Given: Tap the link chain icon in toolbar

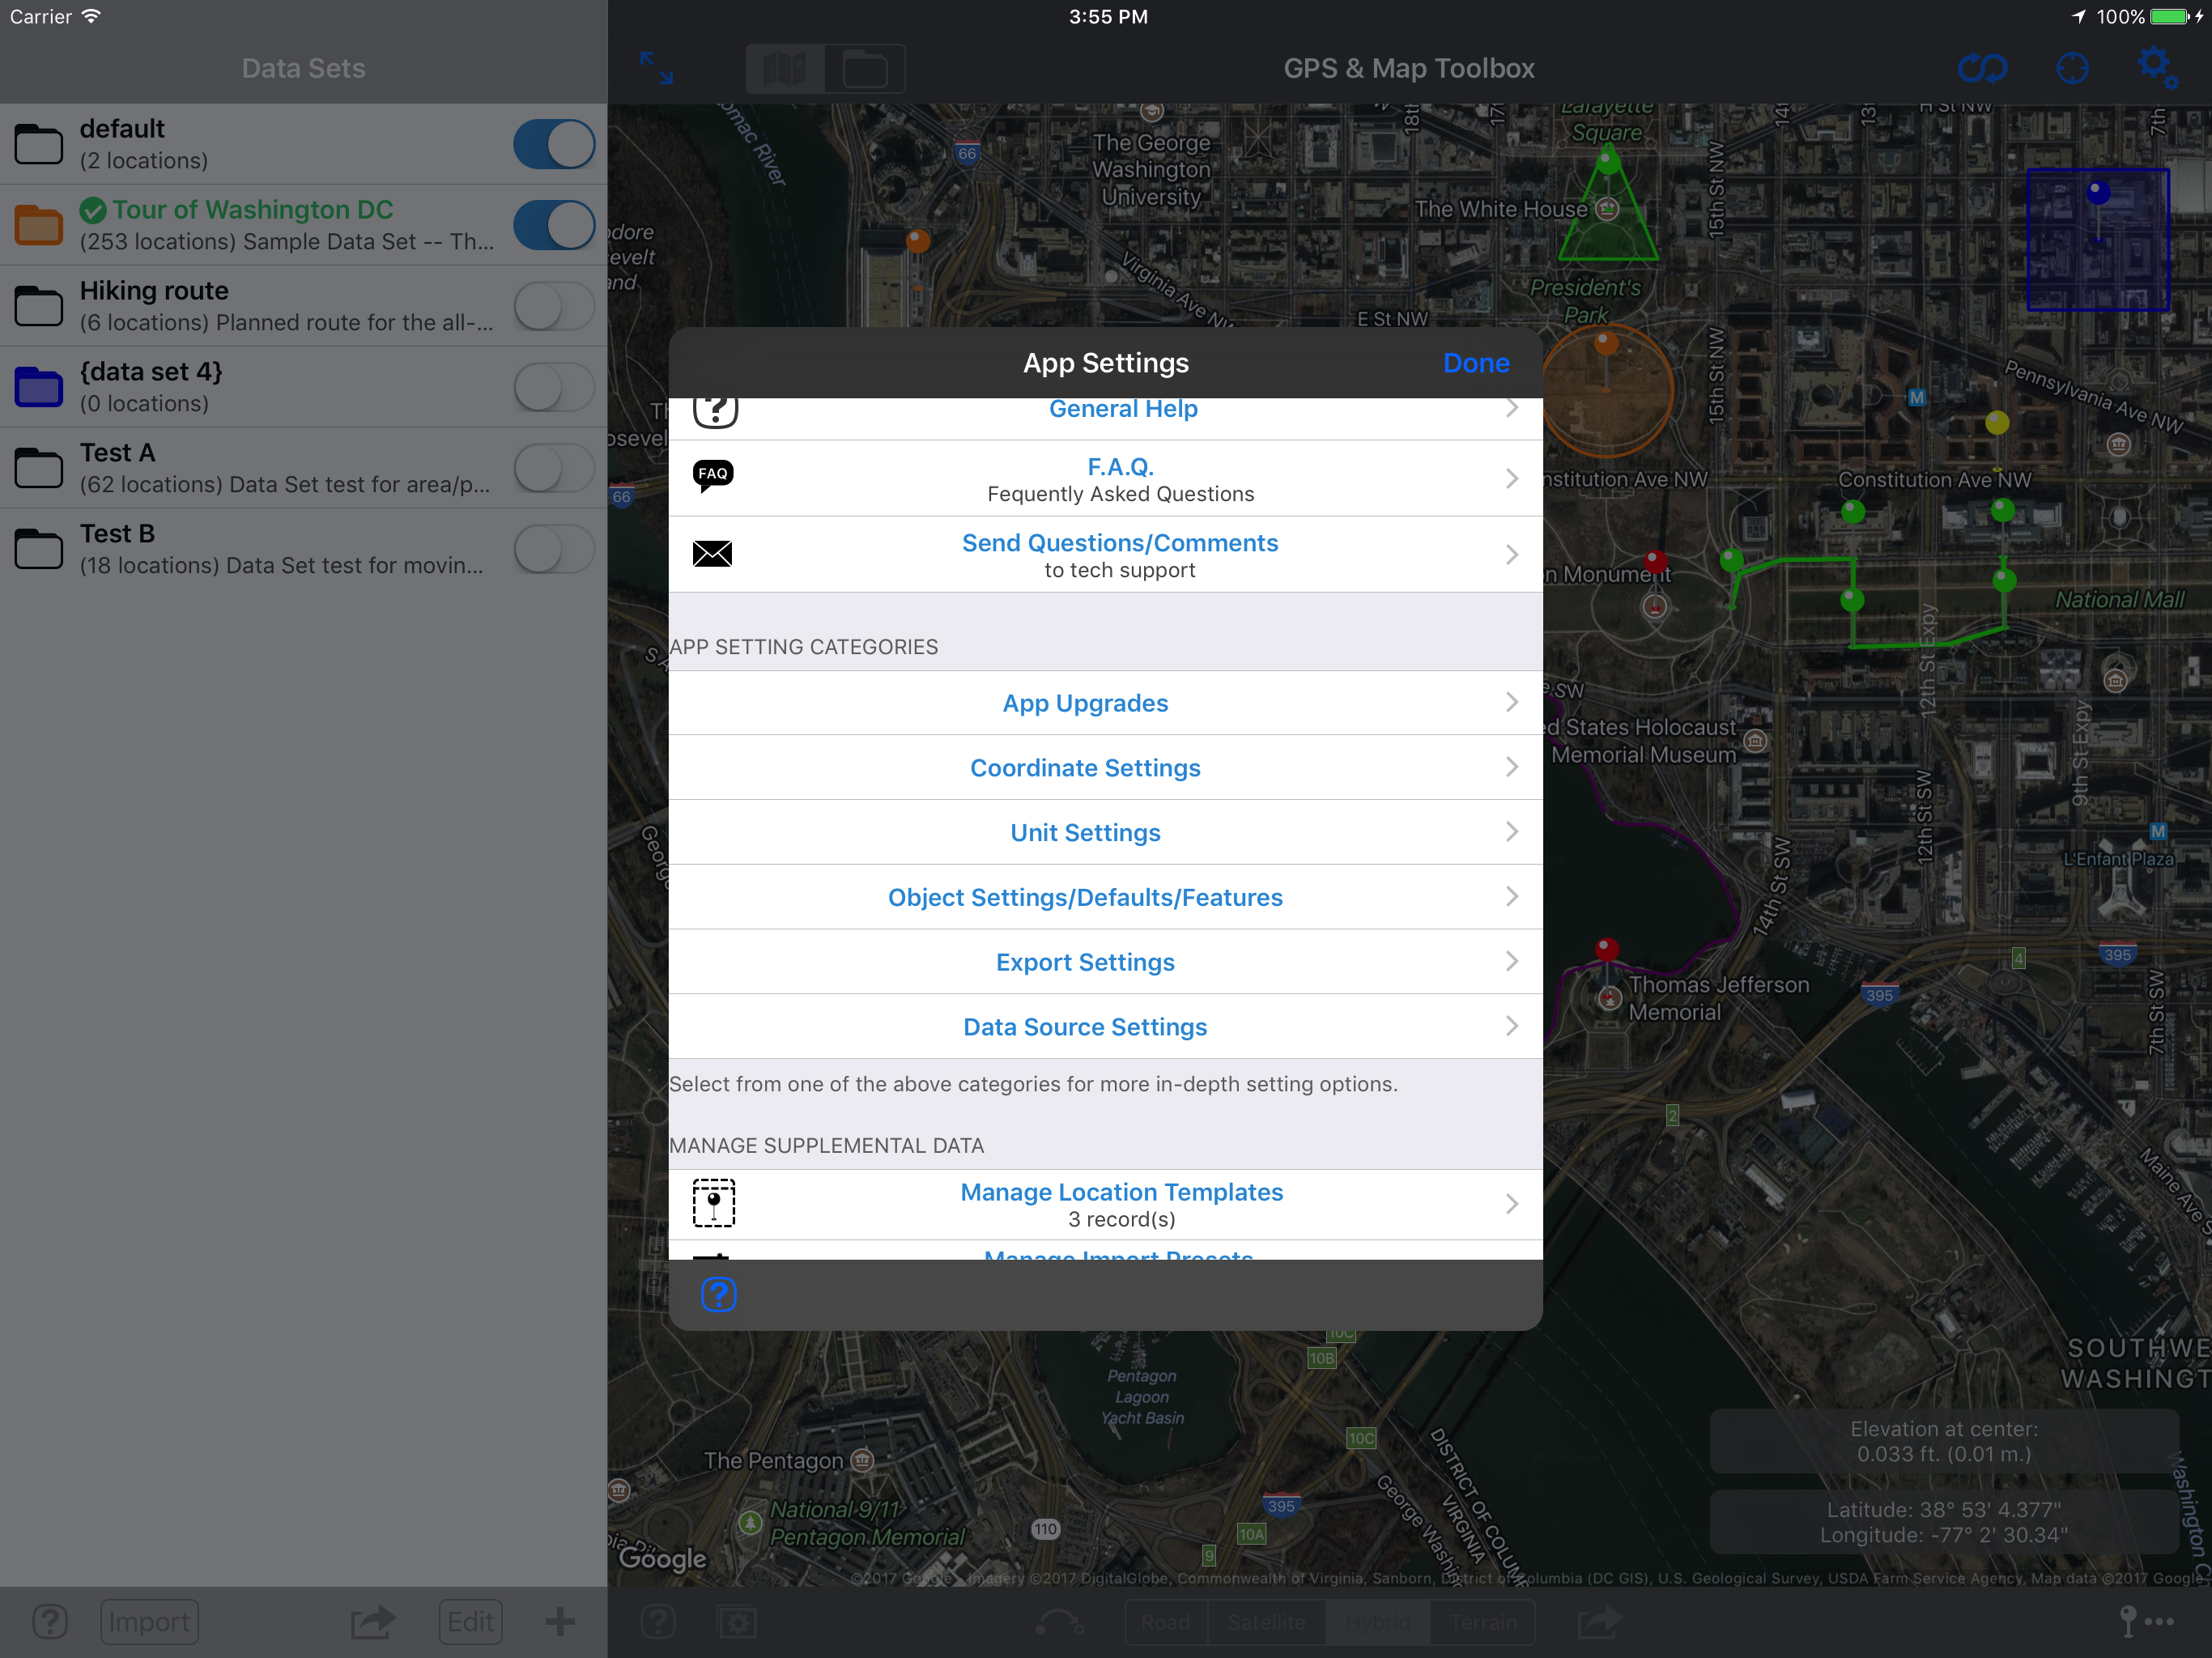Looking at the screenshot, I should point(1981,68).
